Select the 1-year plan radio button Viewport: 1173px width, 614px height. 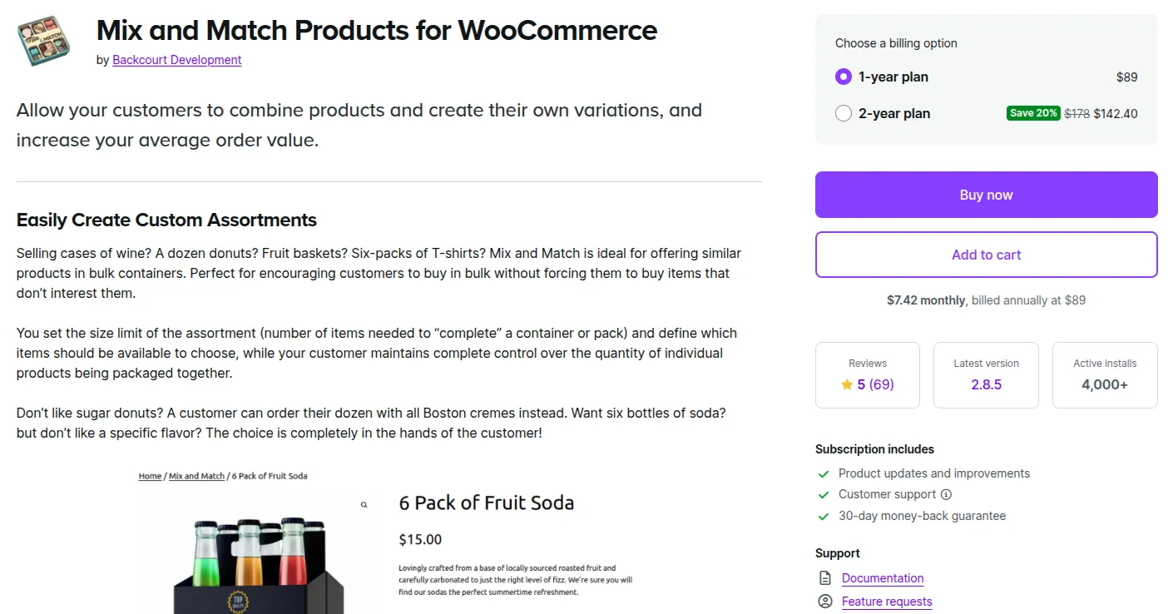point(844,77)
